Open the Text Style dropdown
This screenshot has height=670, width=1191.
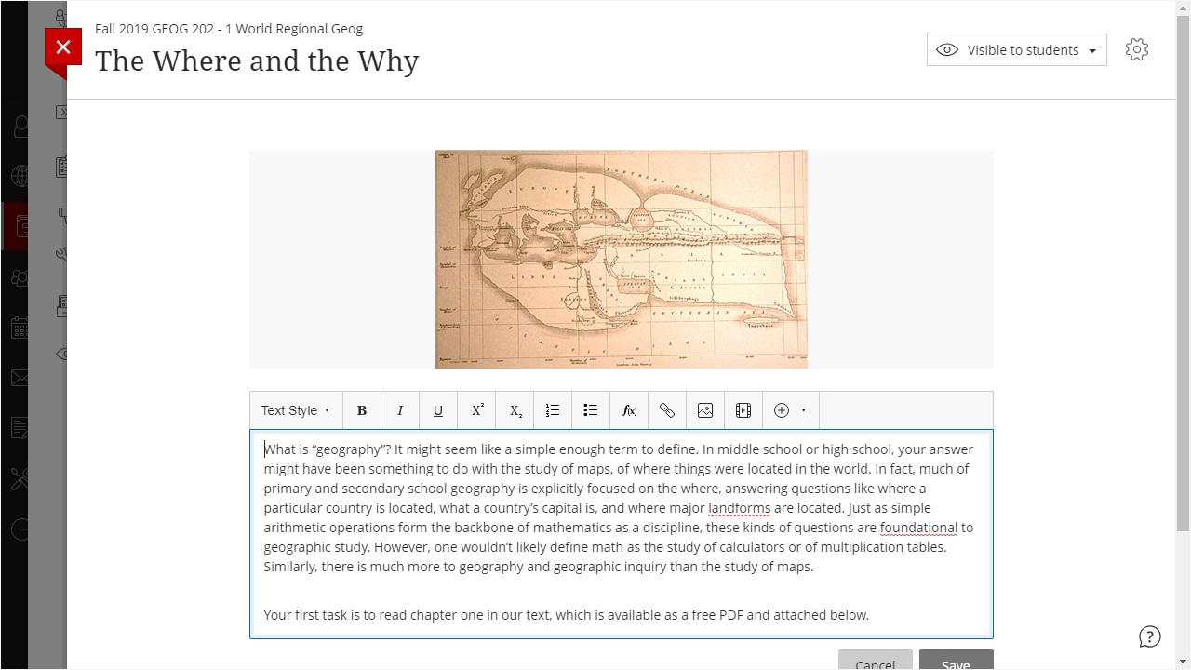coord(296,410)
